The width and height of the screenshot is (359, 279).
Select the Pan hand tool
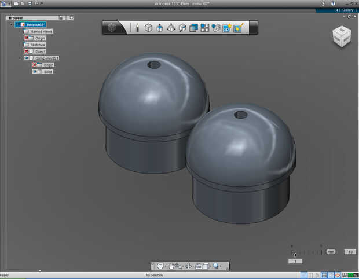click(171, 266)
